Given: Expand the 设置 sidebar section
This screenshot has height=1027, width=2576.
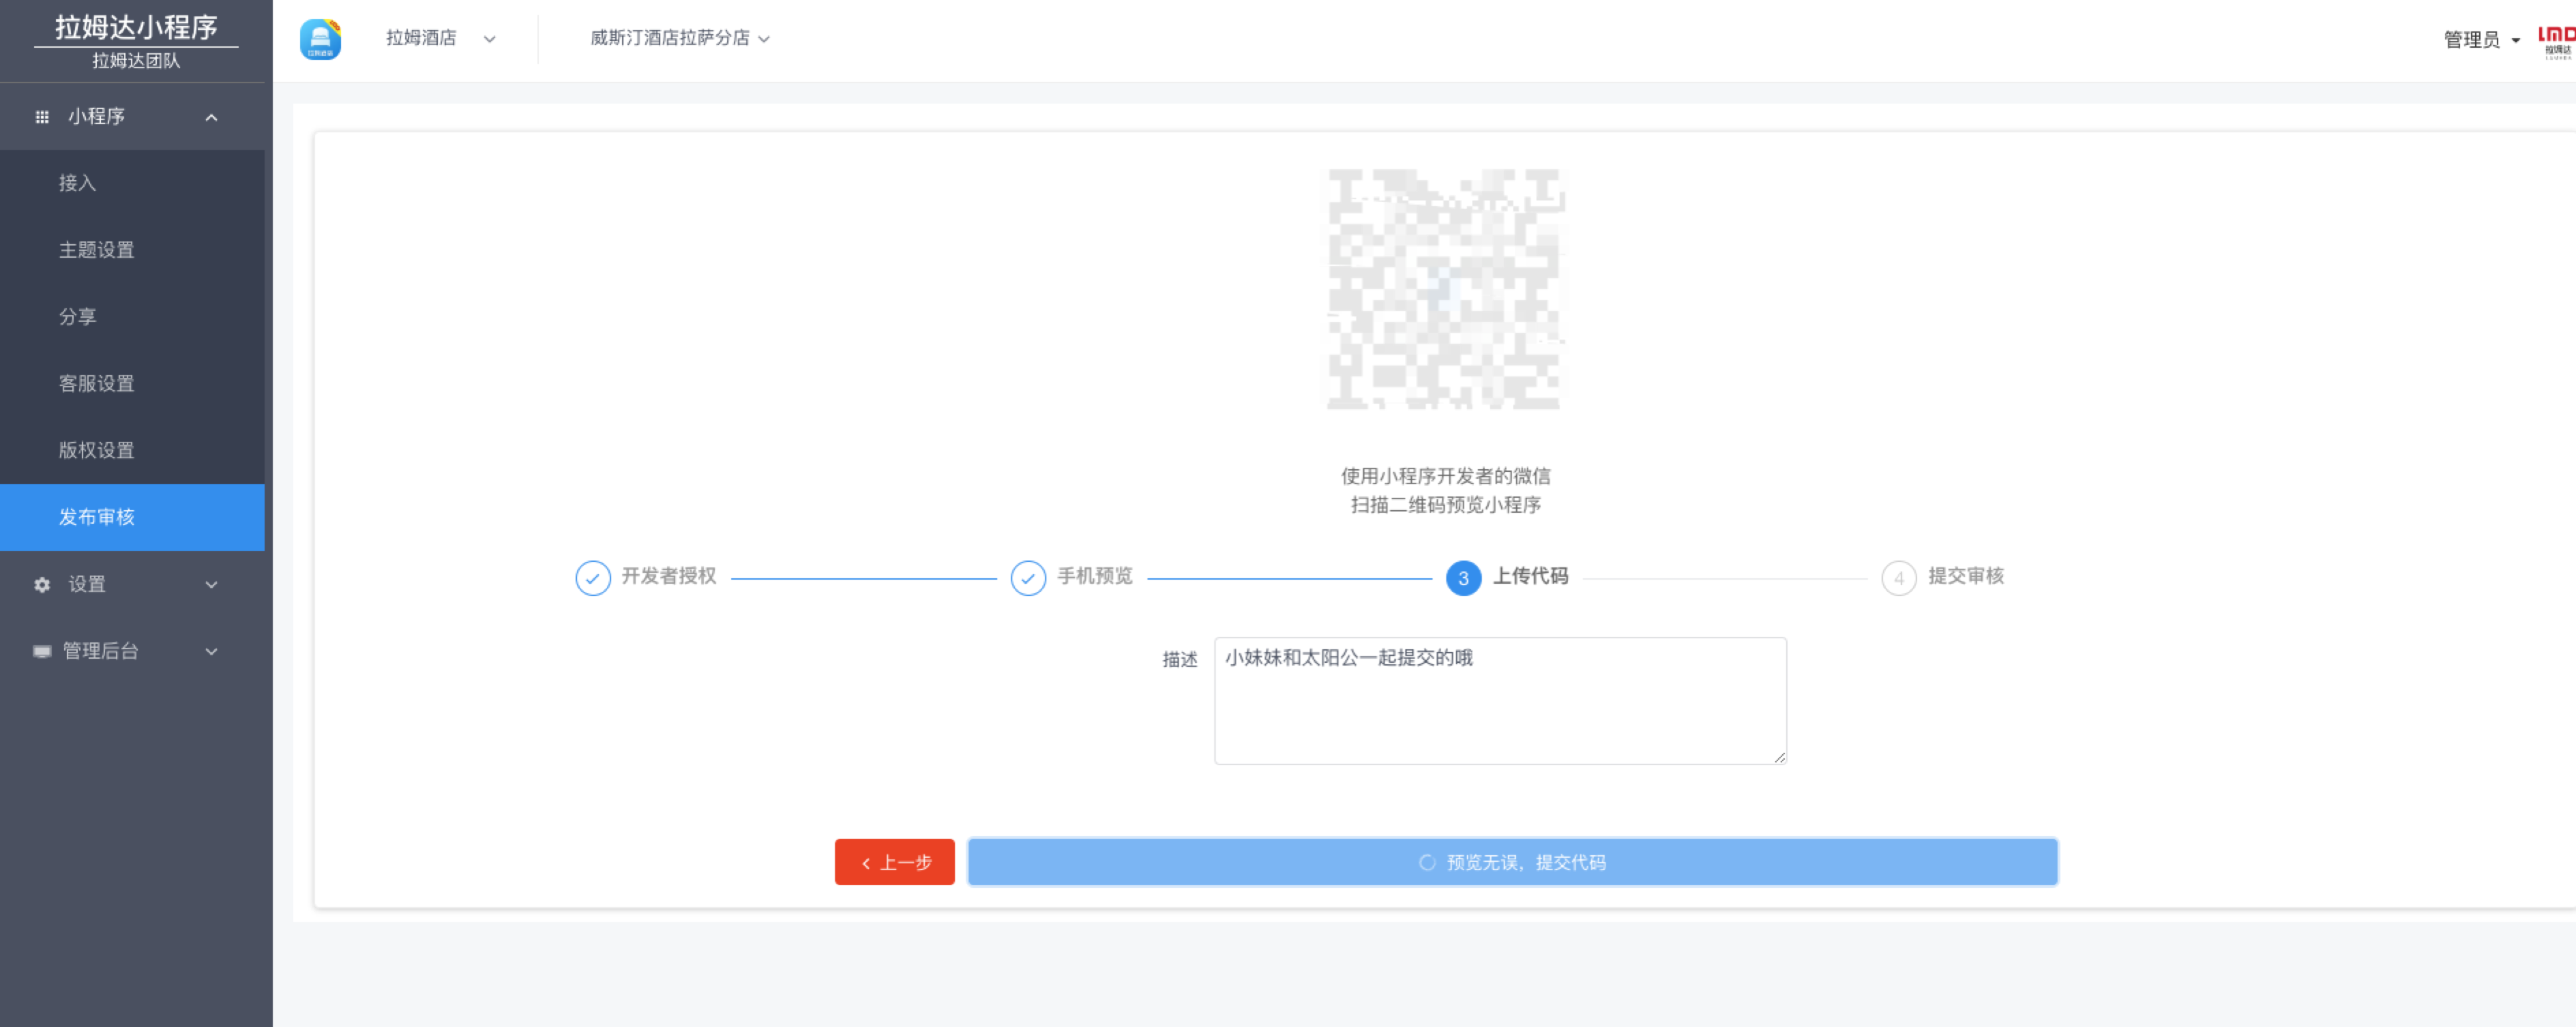Looking at the screenshot, I should pos(211,585).
